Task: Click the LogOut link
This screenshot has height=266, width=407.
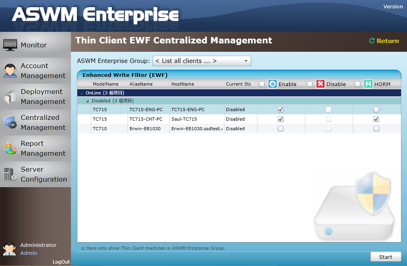Action: click(61, 262)
